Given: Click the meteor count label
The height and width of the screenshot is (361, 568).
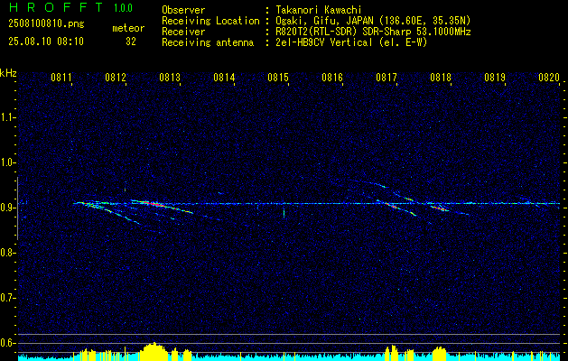Looking at the screenshot, I should [128, 28].
